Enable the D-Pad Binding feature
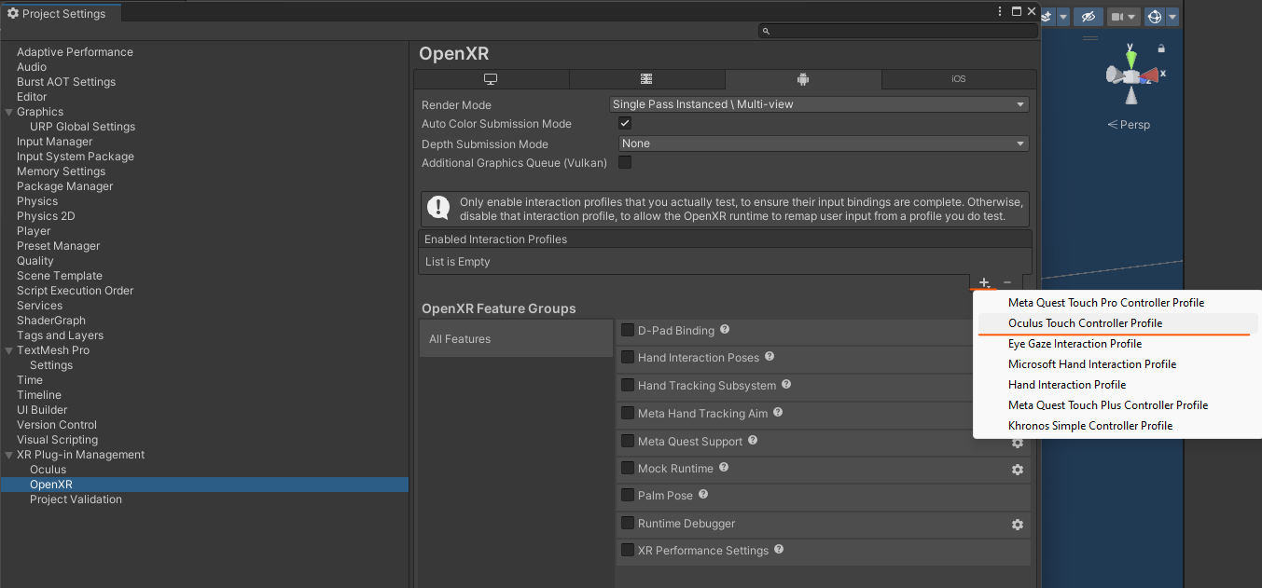Screen dimensions: 1262x588 click(628, 330)
